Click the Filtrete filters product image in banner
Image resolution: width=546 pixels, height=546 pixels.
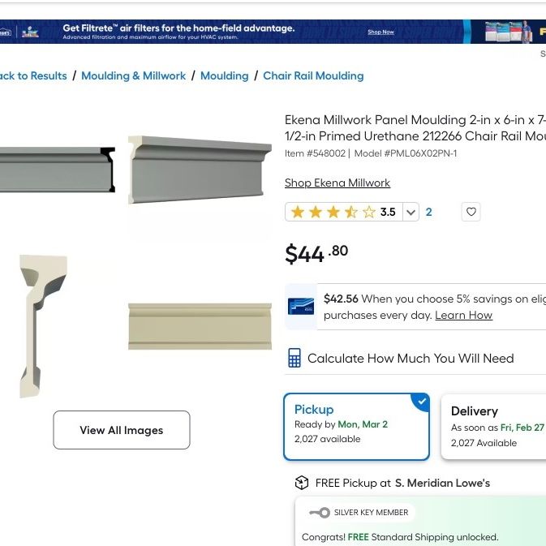pyautogui.click(x=509, y=32)
